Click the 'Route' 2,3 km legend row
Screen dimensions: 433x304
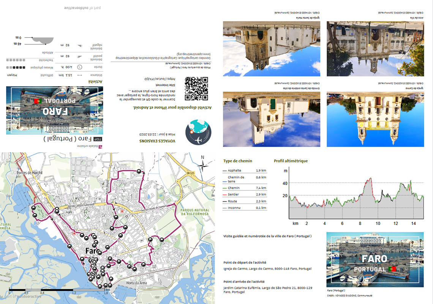tap(245, 201)
